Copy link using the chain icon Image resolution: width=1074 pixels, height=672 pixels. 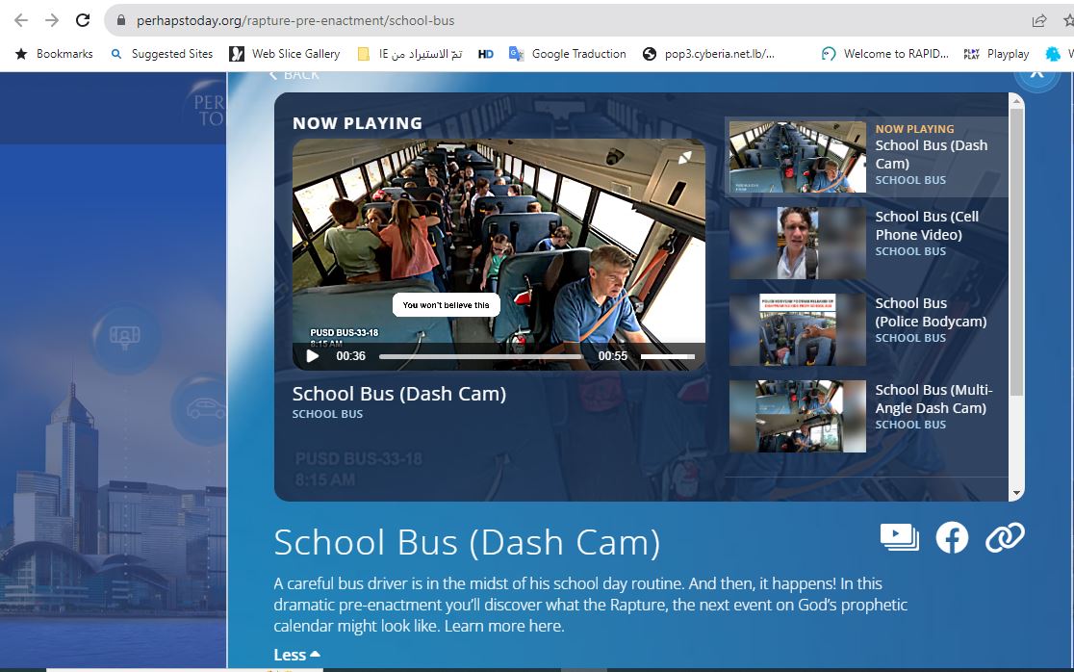point(1005,537)
